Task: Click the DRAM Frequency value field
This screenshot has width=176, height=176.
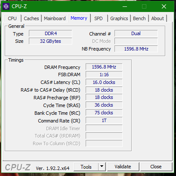Action: pyautogui.click(x=104, y=67)
